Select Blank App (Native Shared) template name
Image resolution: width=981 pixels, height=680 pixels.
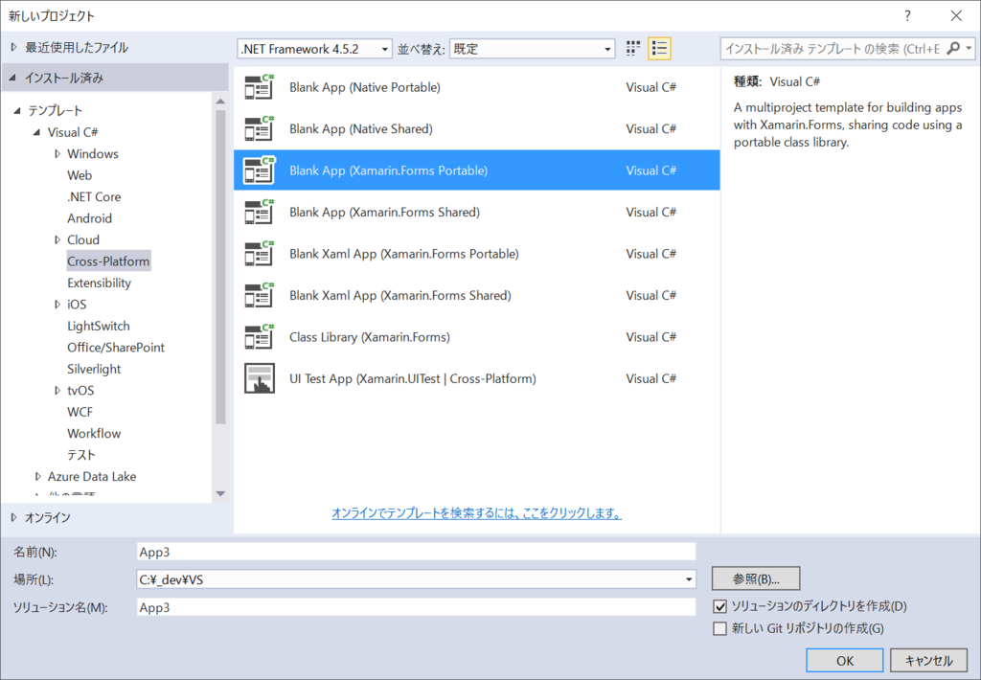[x=361, y=129]
